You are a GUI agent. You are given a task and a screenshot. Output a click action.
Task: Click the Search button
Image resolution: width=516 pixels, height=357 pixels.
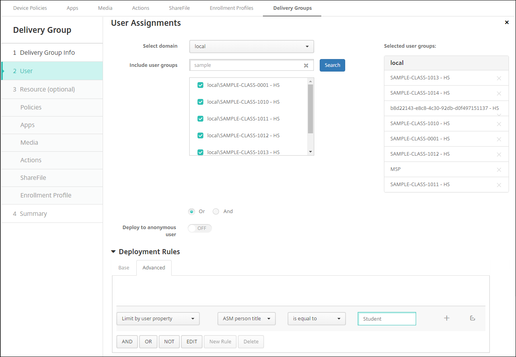point(332,65)
